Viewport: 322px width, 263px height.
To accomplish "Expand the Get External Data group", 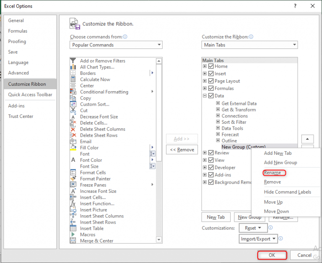I will (x=218, y=103).
